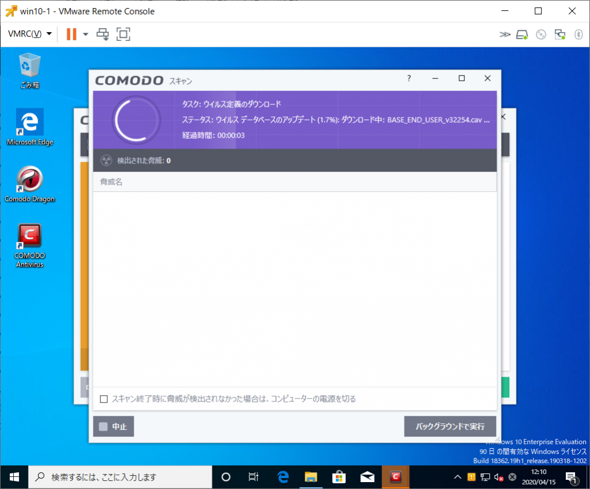The width and height of the screenshot is (590, 489).
Task: Close the COMODO scan window
Action: pos(487,78)
